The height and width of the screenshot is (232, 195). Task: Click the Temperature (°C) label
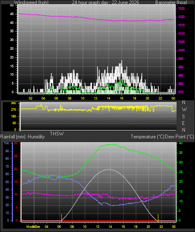(147, 137)
